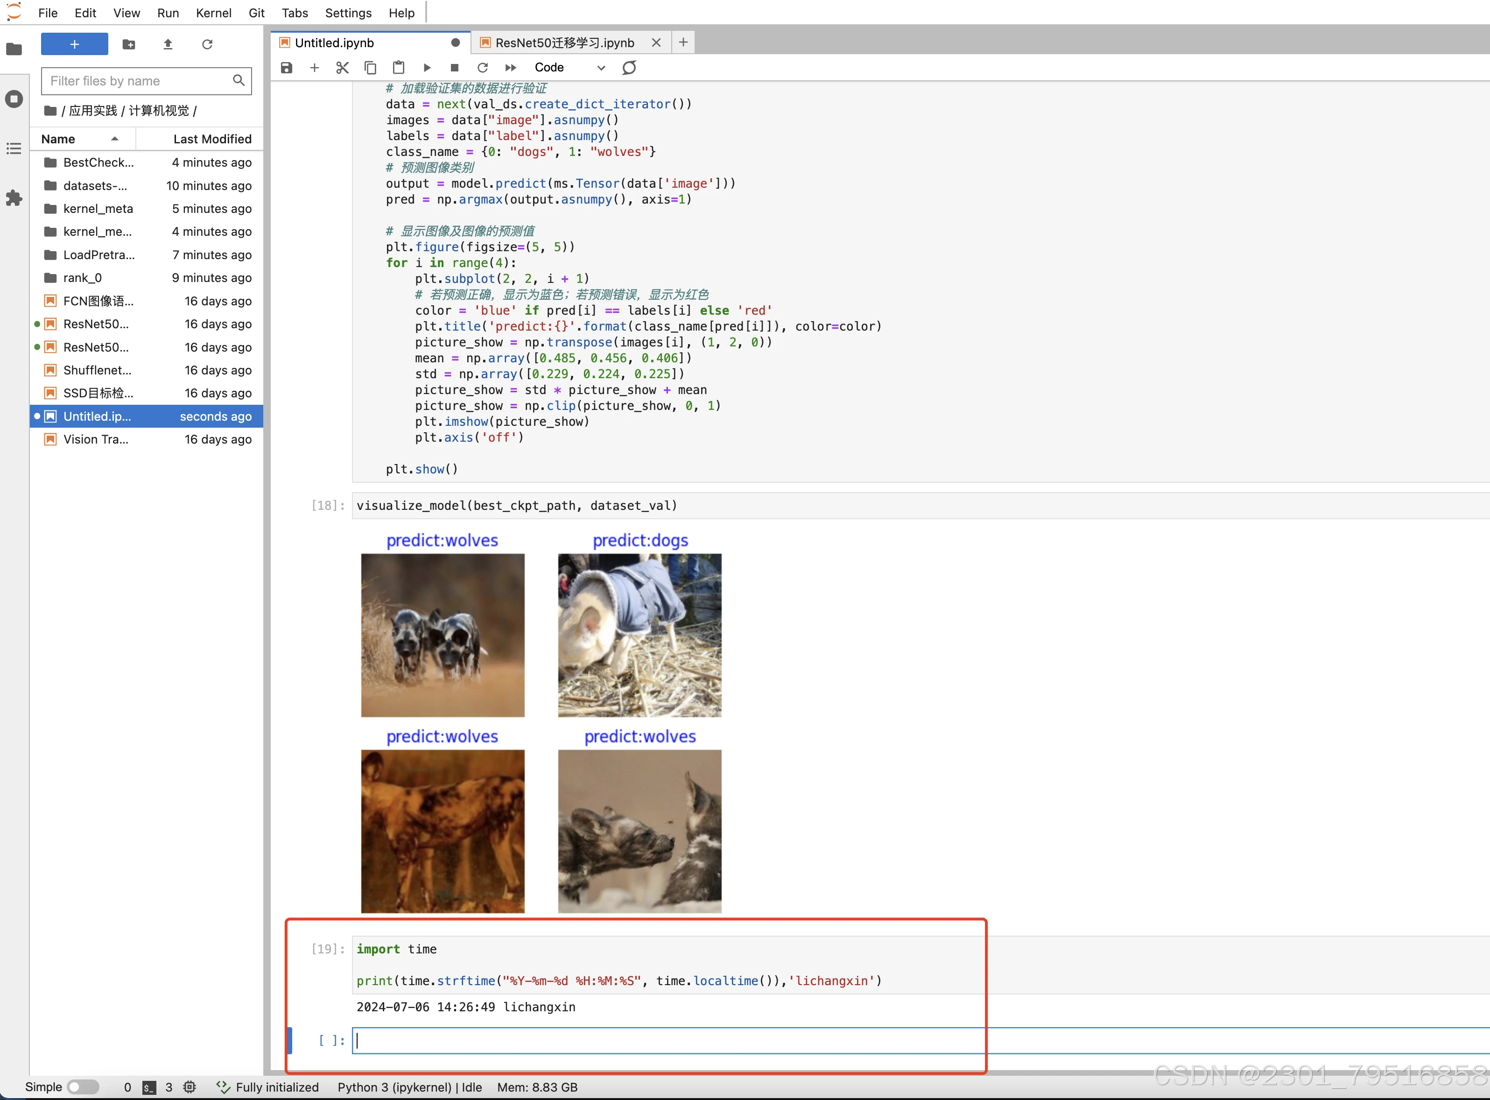This screenshot has width=1490, height=1100.
Task: Save the notebook with the disk icon
Action: pos(286,67)
